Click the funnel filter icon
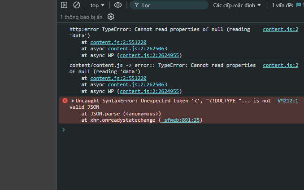The image size is (304, 190). (x=136, y=5)
